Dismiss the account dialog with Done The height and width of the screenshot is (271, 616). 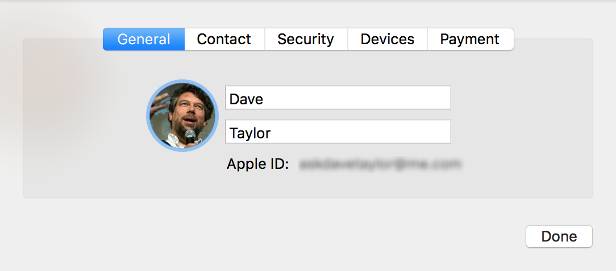[x=559, y=236]
